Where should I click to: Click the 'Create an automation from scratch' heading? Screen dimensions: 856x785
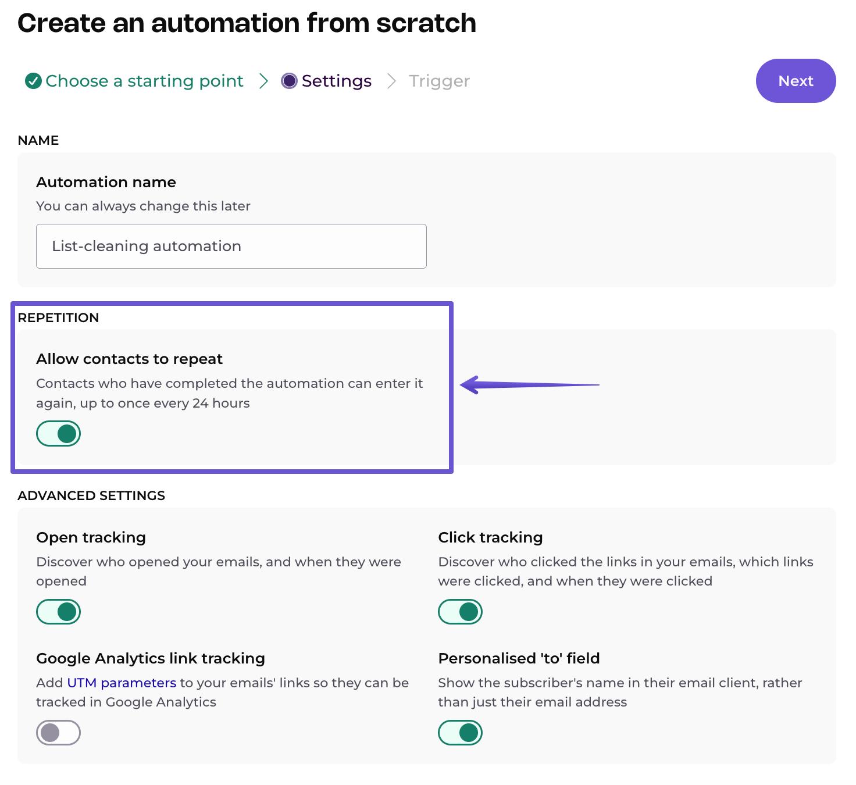[247, 23]
